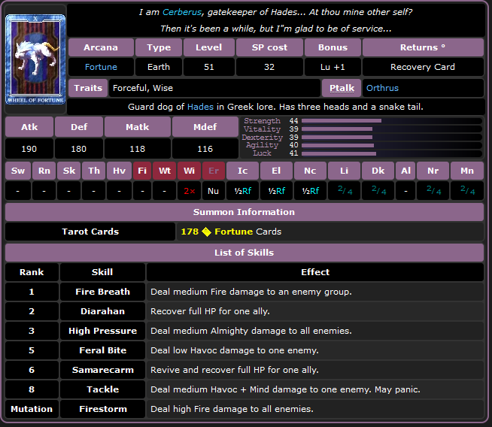Click the Dk resistance header

(378, 171)
